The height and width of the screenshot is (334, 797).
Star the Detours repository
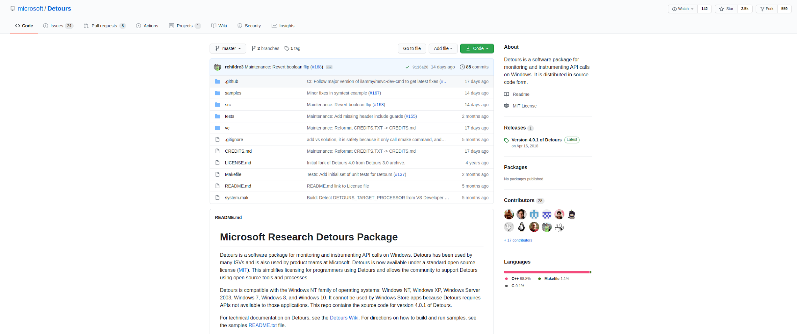726,9
